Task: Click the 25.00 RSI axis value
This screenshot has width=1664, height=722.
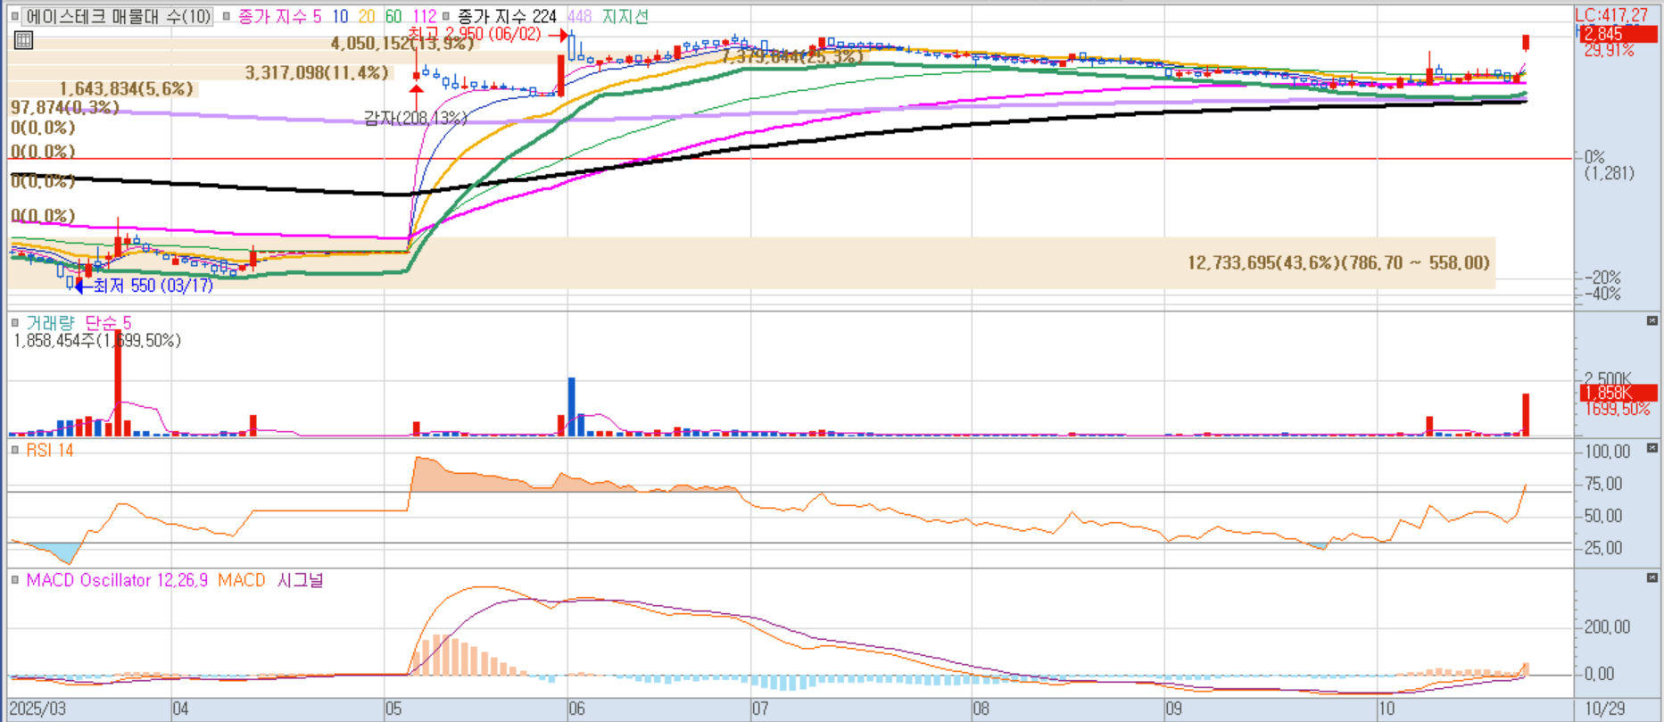Action: tap(1603, 548)
